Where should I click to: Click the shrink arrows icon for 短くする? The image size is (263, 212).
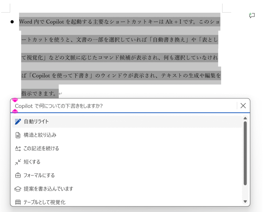tap(18, 162)
